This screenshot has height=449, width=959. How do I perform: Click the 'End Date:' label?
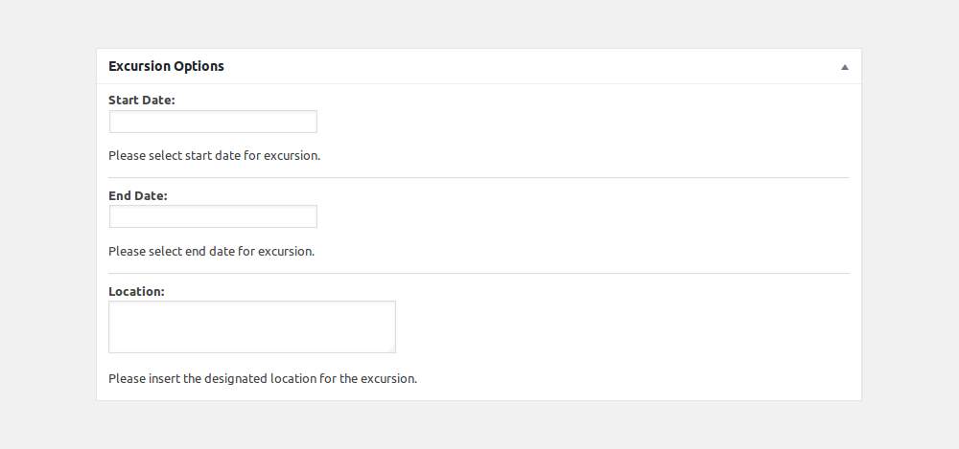click(x=137, y=196)
